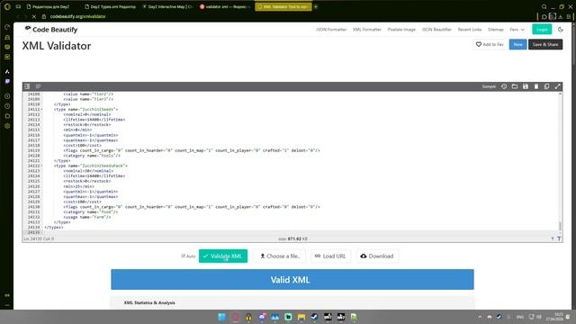Click the browser search icon in title bar
576x324 pixels.
click(x=544, y=6)
